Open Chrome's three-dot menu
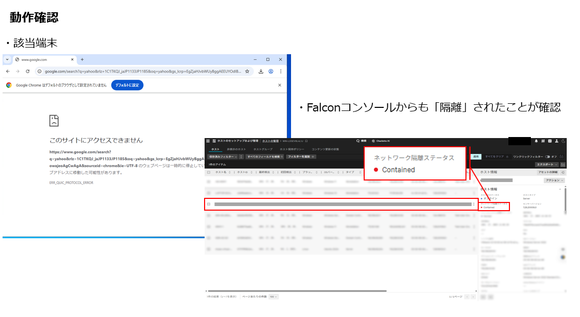580x317 pixels. point(280,71)
